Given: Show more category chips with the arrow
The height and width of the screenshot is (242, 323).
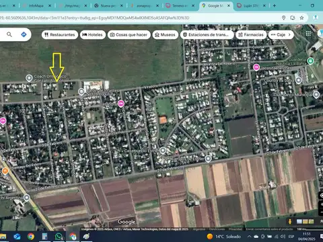Looking at the screenshot, I should [x=289, y=34].
